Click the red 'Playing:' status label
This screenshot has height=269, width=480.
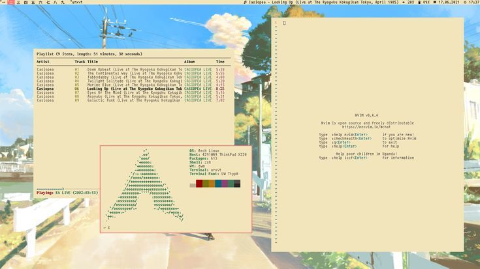click(45, 193)
